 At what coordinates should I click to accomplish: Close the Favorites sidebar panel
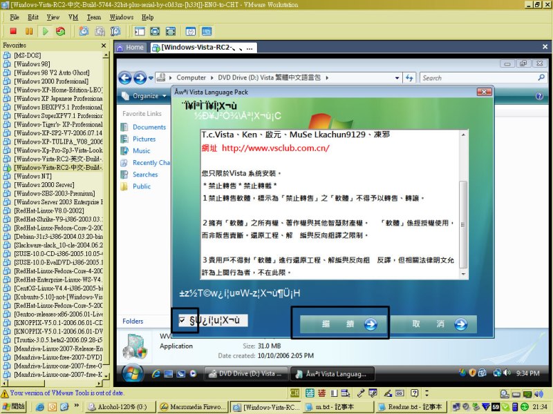[104, 46]
